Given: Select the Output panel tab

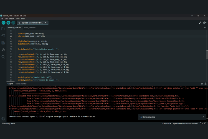Looking at the screenshot, I should [10, 84].
